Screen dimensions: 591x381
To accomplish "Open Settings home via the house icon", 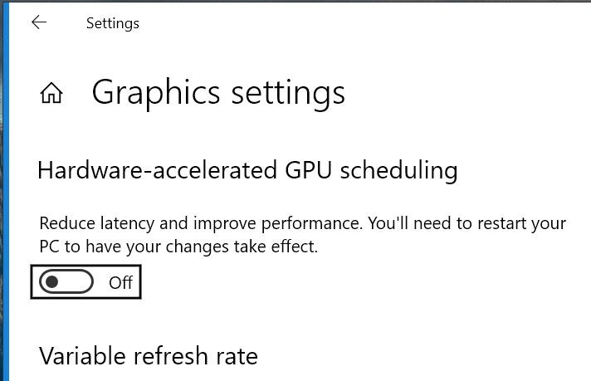I will click(x=51, y=93).
